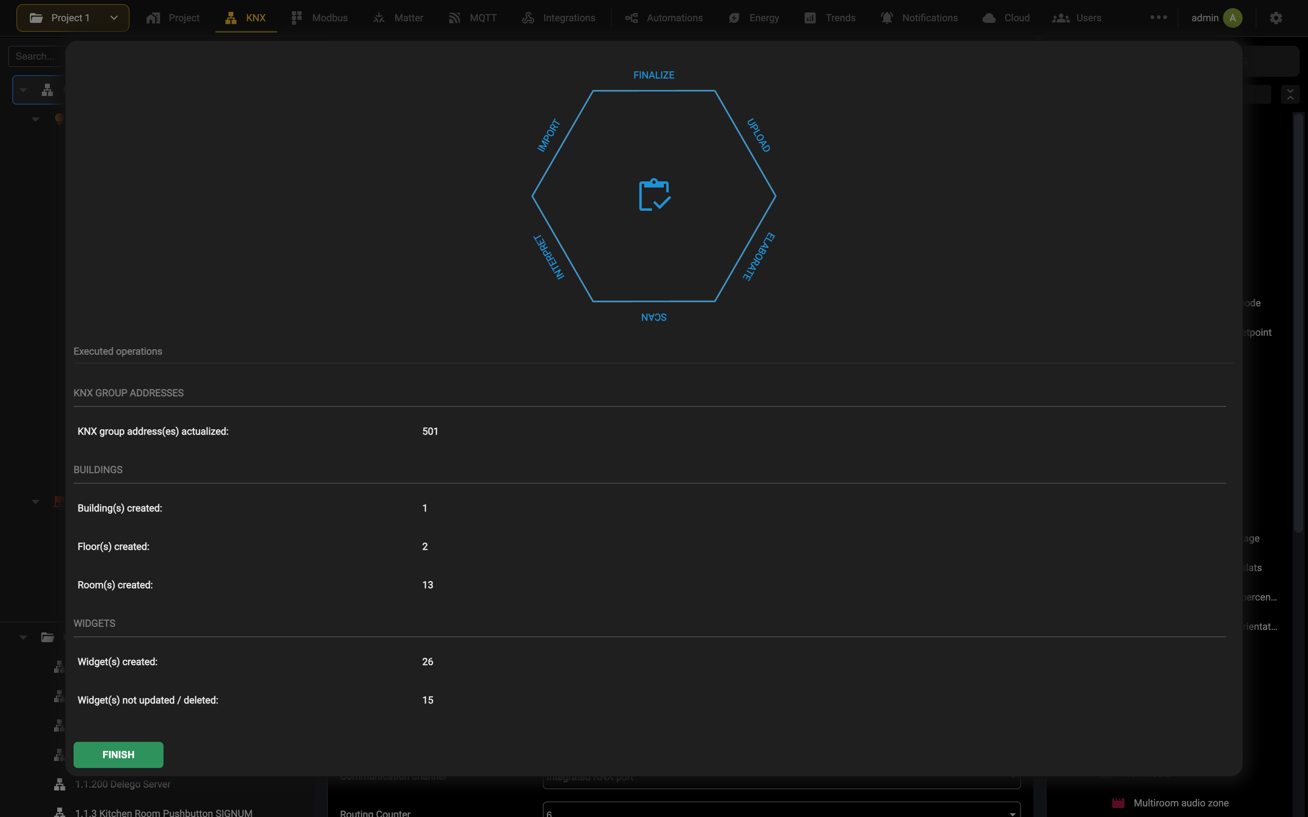Open the KNX tab
1308x817 pixels.
coord(246,18)
